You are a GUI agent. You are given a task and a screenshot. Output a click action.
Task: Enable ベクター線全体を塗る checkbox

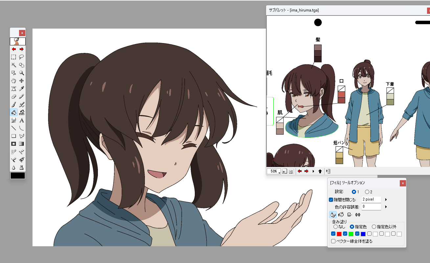(333, 241)
